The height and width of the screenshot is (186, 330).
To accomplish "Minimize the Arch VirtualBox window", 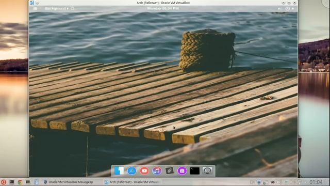I will tap(283, 3).
